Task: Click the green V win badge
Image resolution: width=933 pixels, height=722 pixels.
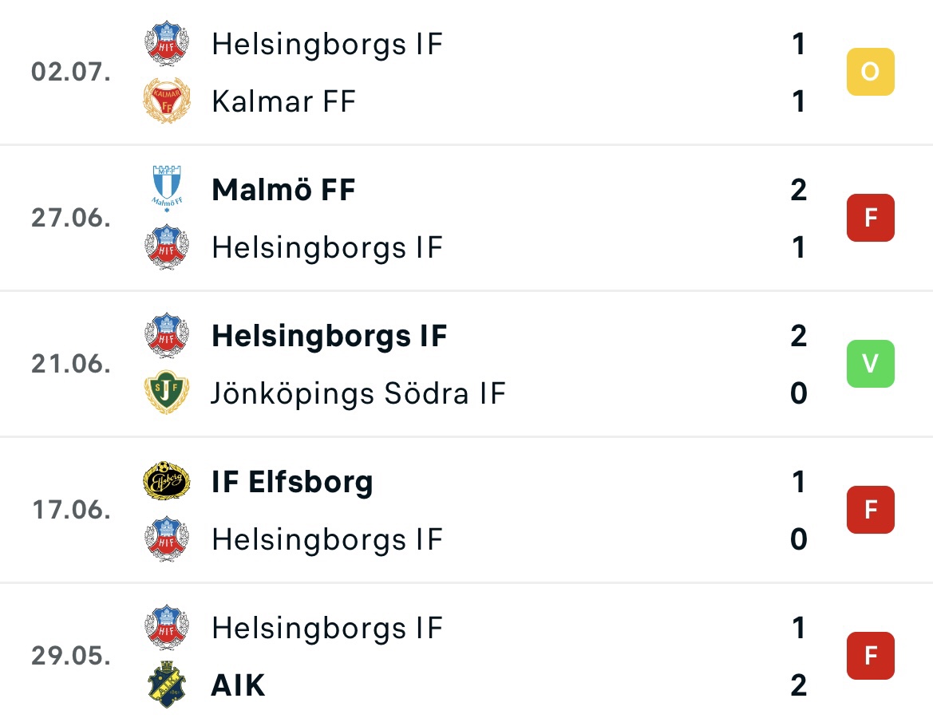Action: pos(870,363)
